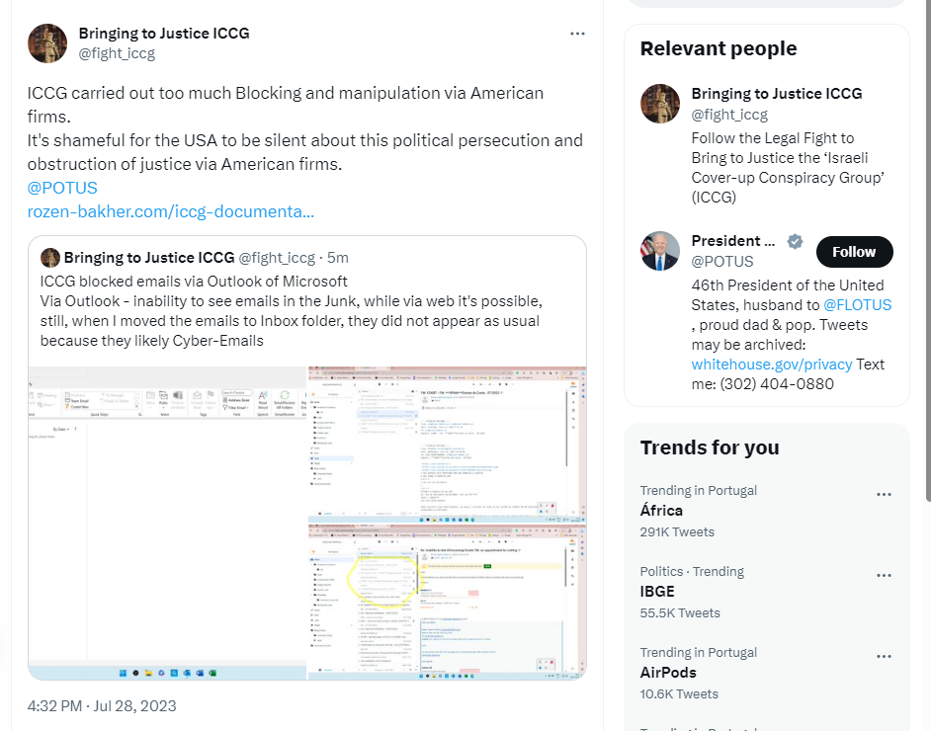This screenshot has width=931, height=731.
Task: Click the tweet timestamp 4:32 PM Jul 28
Action: [x=102, y=705]
